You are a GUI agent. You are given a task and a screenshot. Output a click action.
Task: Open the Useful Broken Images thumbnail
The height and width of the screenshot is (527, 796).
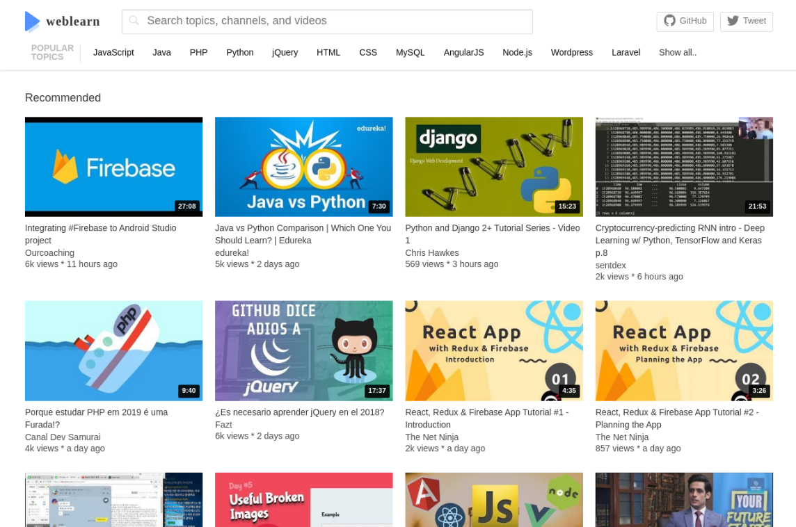point(303,500)
